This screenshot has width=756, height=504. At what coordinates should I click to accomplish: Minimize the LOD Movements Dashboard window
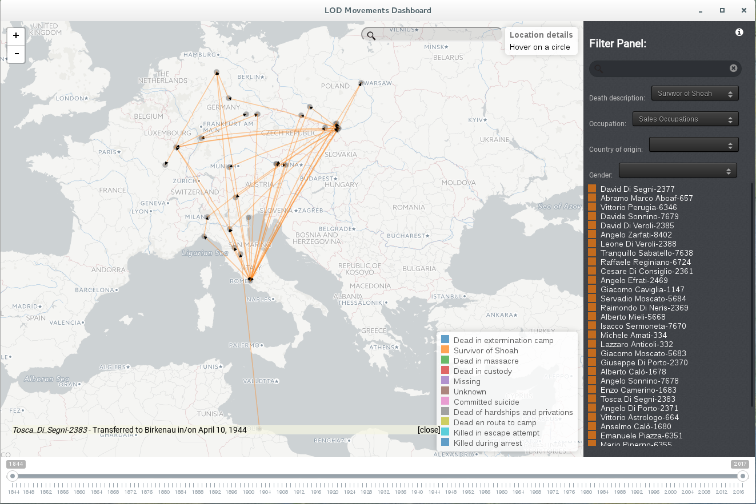701,10
